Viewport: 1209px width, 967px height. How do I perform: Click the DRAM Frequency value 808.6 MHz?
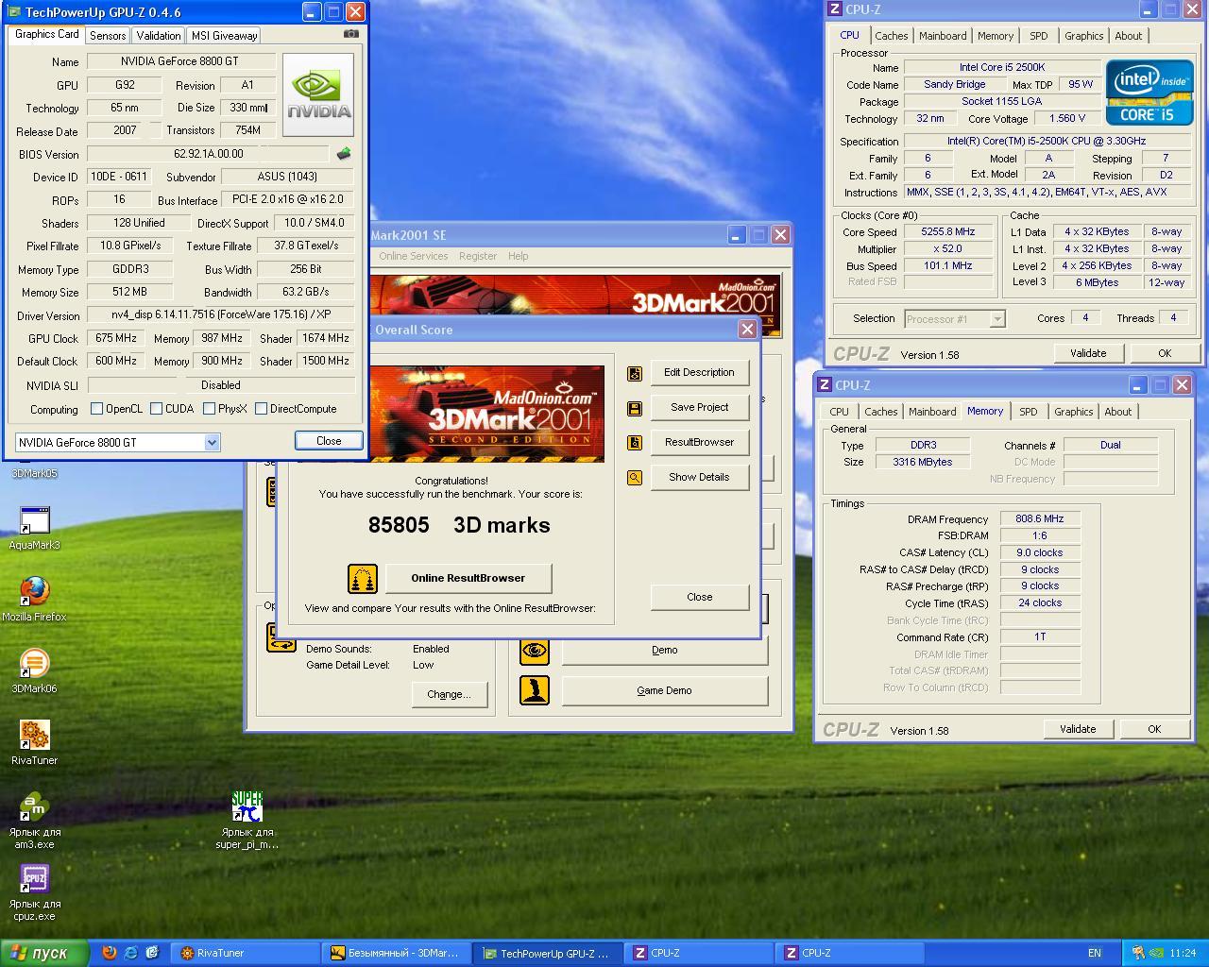[x=1039, y=519]
